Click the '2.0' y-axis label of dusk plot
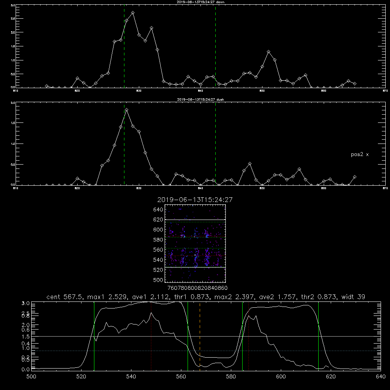 pos(13,103)
